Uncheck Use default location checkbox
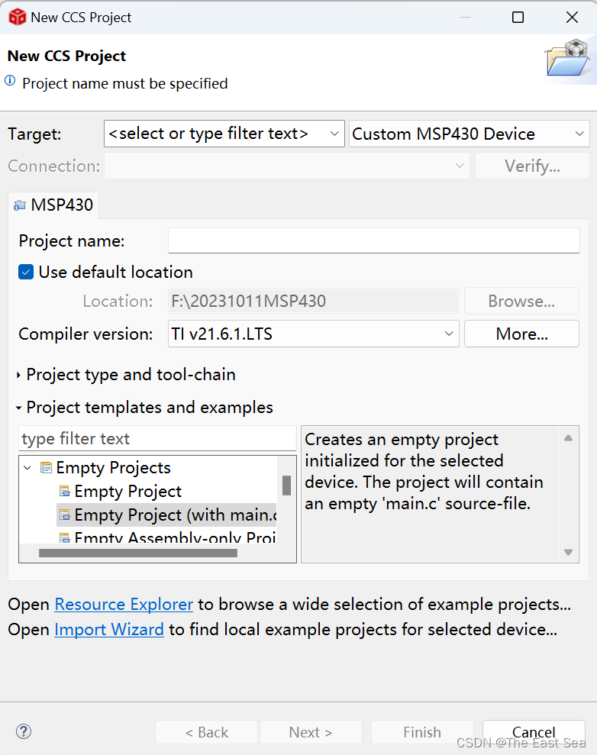 [x=26, y=272]
